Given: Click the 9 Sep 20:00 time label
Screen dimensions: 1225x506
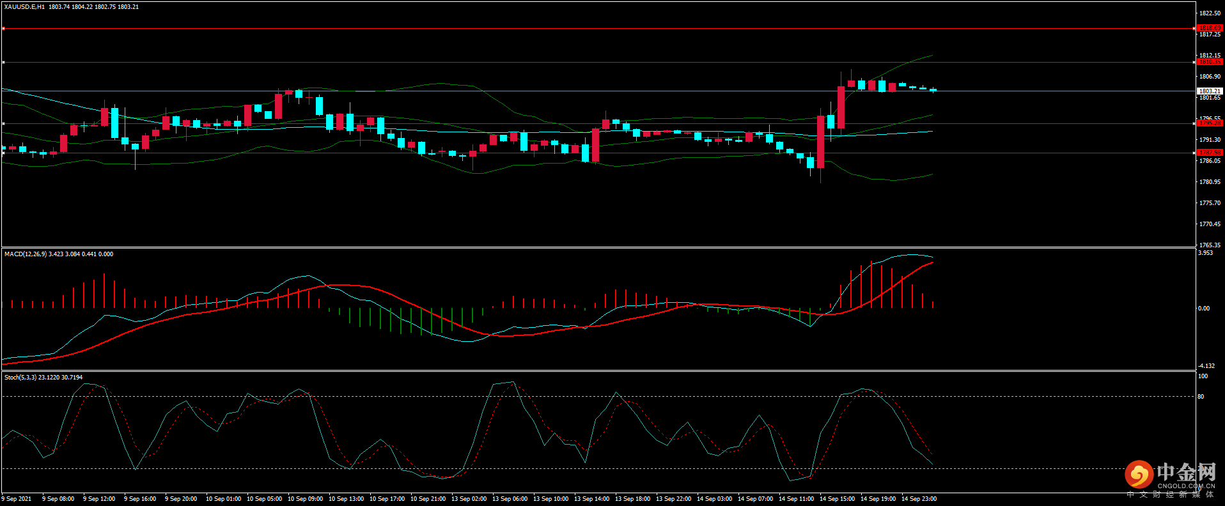Looking at the screenshot, I should 181,499.
